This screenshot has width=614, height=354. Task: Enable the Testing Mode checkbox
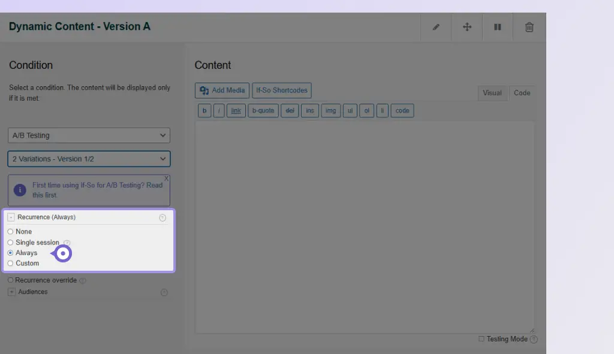click(481, 339)
